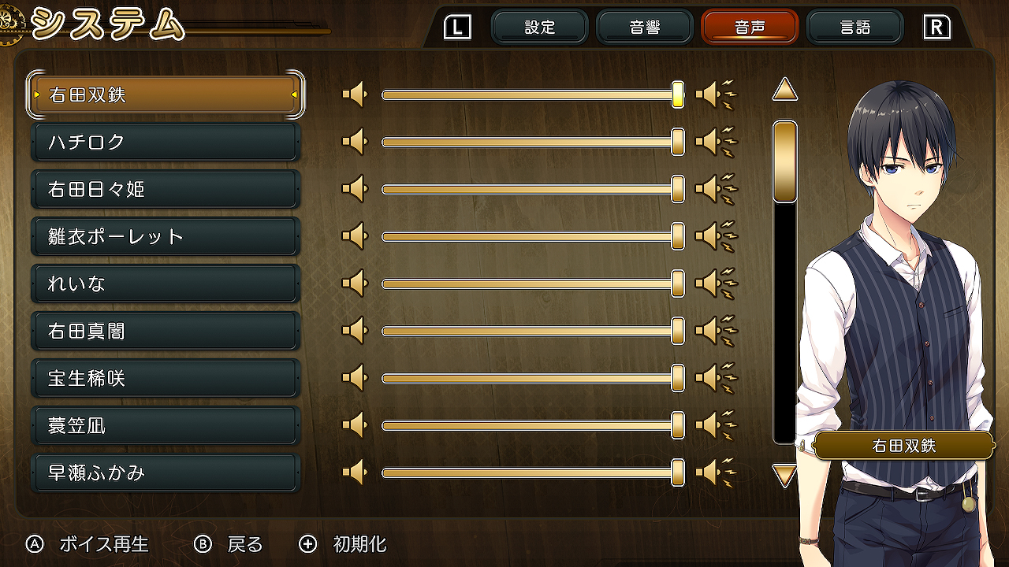Open the 音響 tab

point(645,28)
